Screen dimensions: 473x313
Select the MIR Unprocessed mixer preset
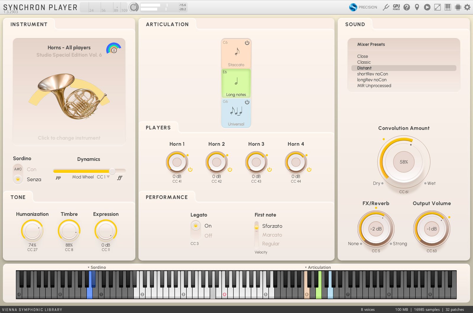pyautogui.click(x=374, y=86)
